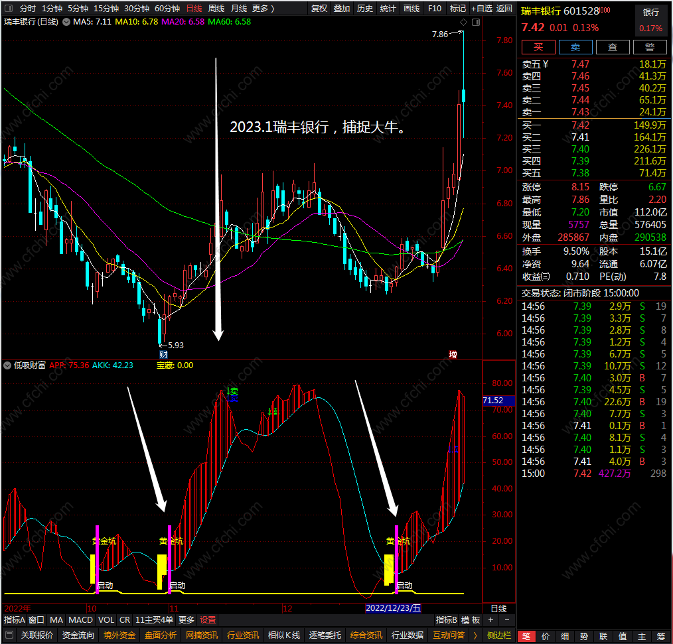Open the F10 company info
This screenshot has width=673, height=644.
click(434, 8)
